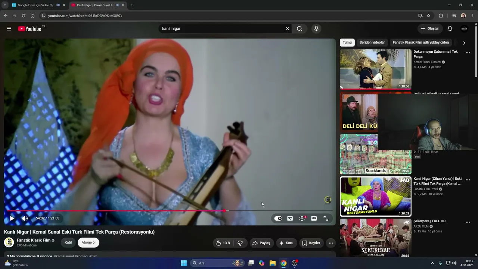Select the Tümü filter chip
Screen dimensions: 478x269
347,43
